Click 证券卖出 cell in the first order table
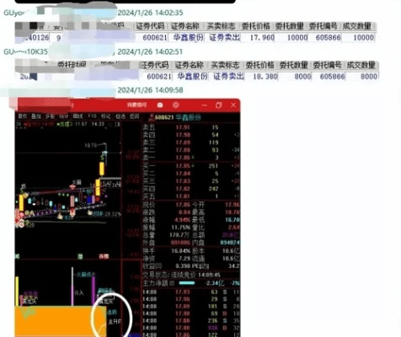Image resolution: width=401 pixels, height=337 pixels. pyautogui.click(x=224, y=37)
